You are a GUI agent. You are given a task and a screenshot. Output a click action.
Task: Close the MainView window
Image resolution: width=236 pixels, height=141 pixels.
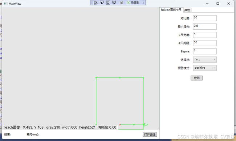(228, 4)
